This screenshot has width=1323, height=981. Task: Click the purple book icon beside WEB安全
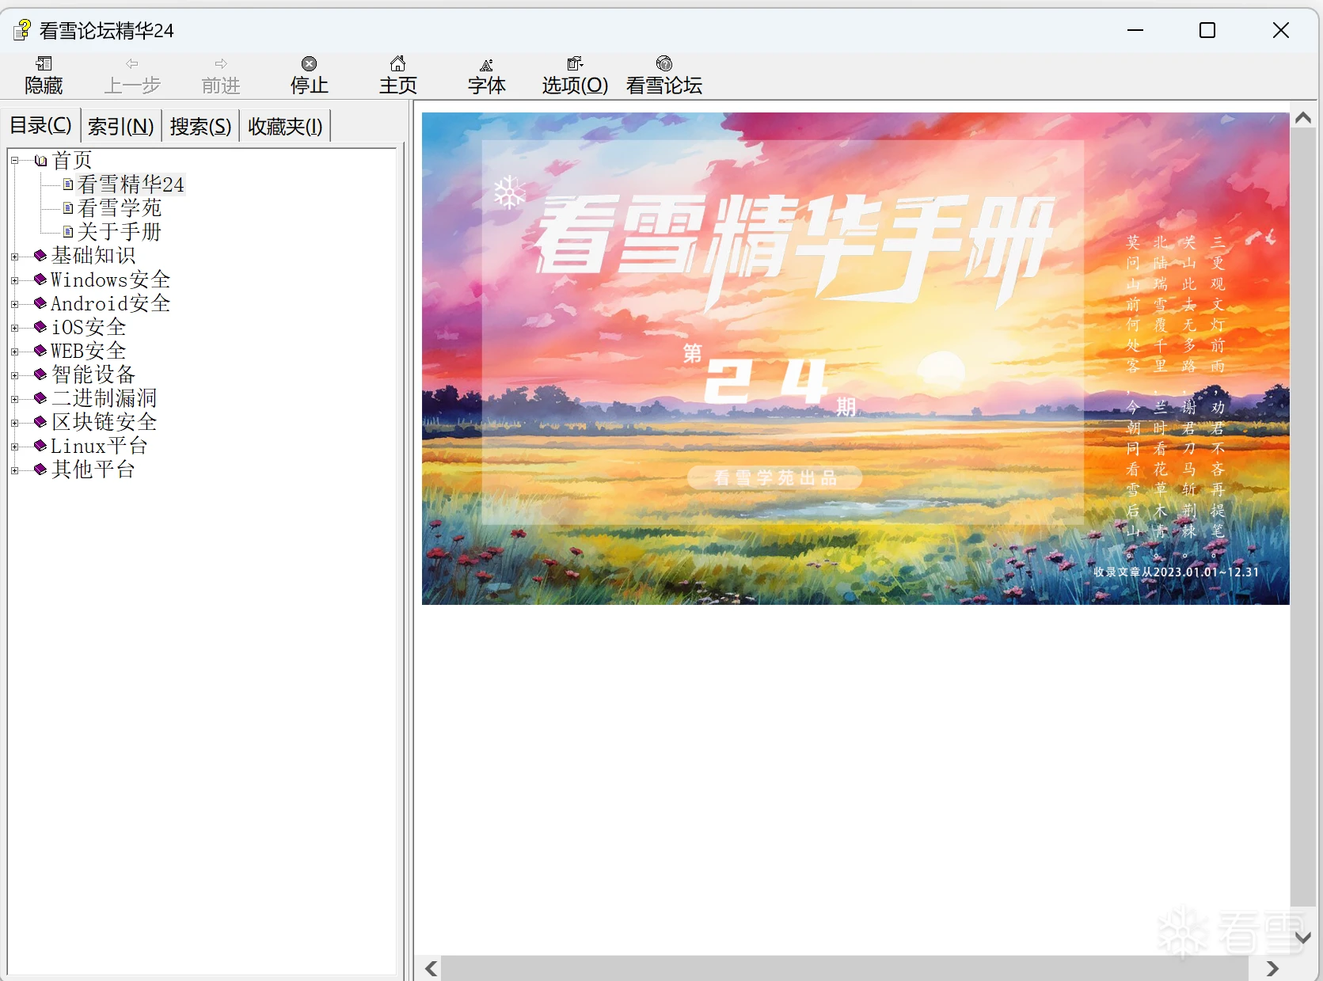40,351
